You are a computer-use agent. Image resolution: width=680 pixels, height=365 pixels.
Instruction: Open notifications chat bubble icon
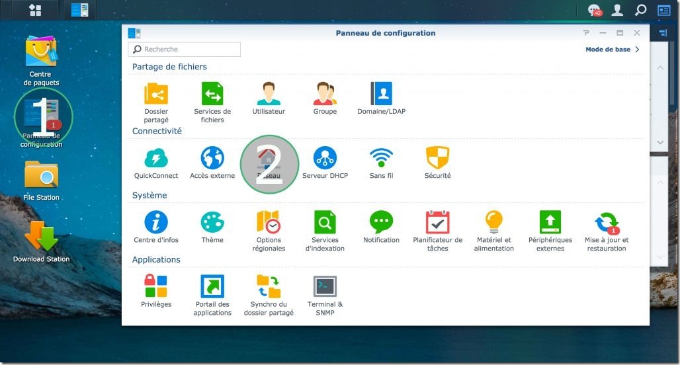(595, 10)
